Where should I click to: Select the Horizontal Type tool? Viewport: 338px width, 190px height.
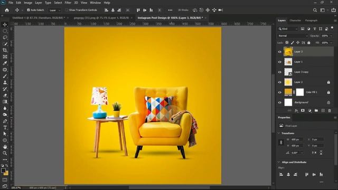pos(5,128)
